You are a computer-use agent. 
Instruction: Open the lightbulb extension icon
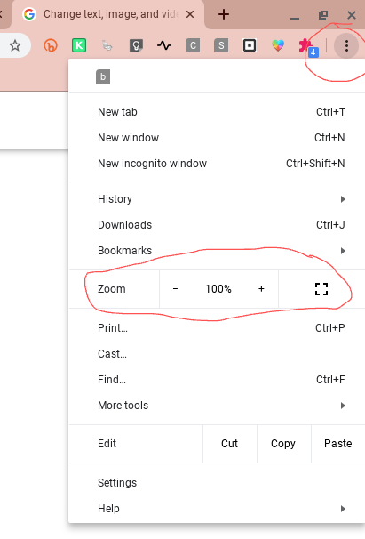(136, 45)
